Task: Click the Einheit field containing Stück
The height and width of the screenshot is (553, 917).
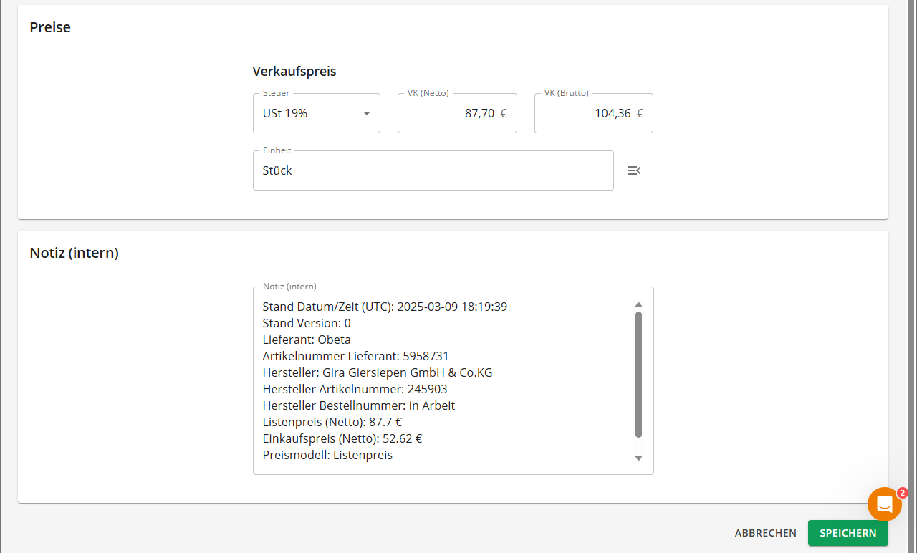Action: 433,170
